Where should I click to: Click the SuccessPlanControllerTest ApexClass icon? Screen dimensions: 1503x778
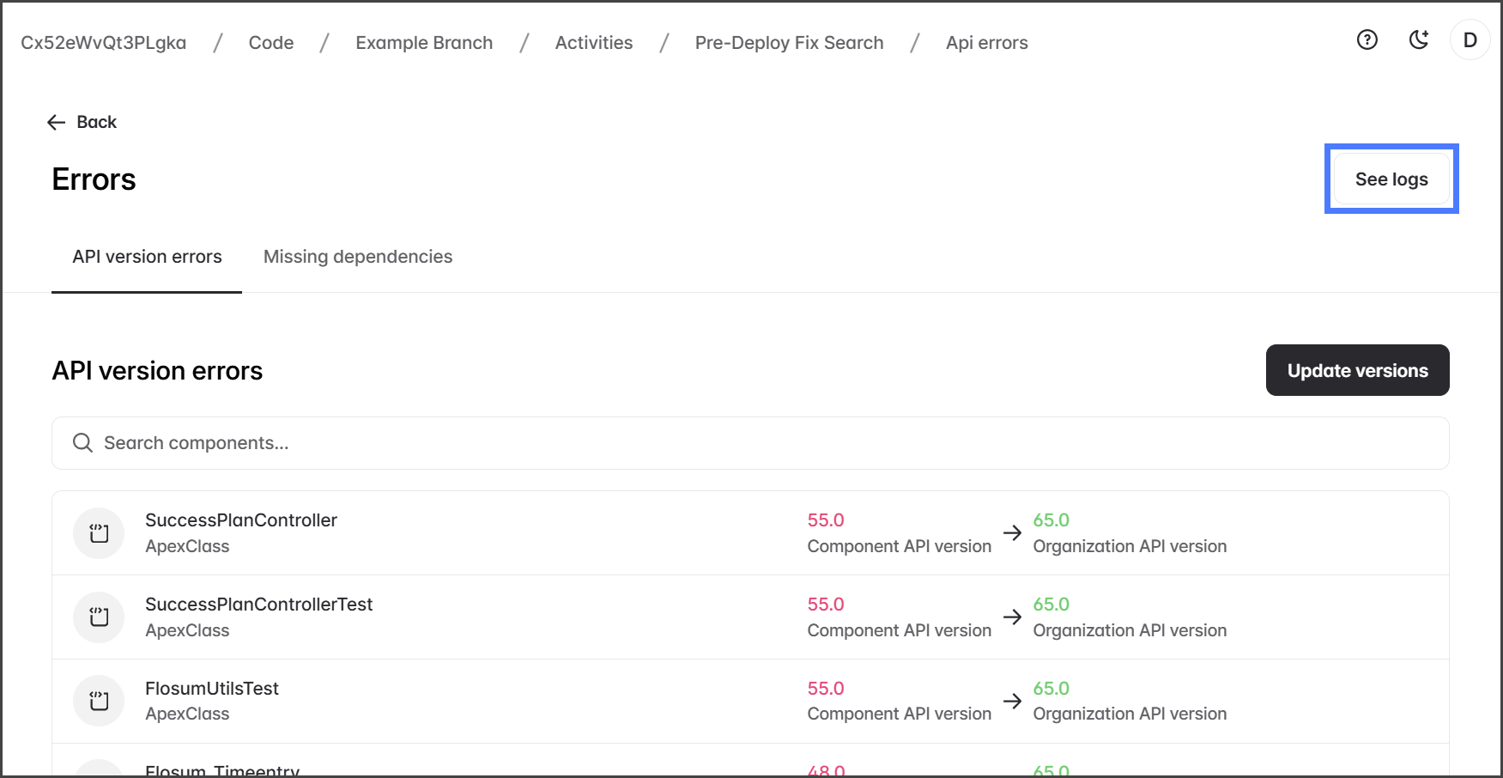click(99, 617)
